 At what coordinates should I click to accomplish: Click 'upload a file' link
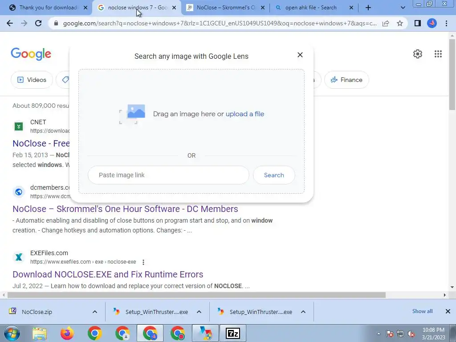coord(245,114)
